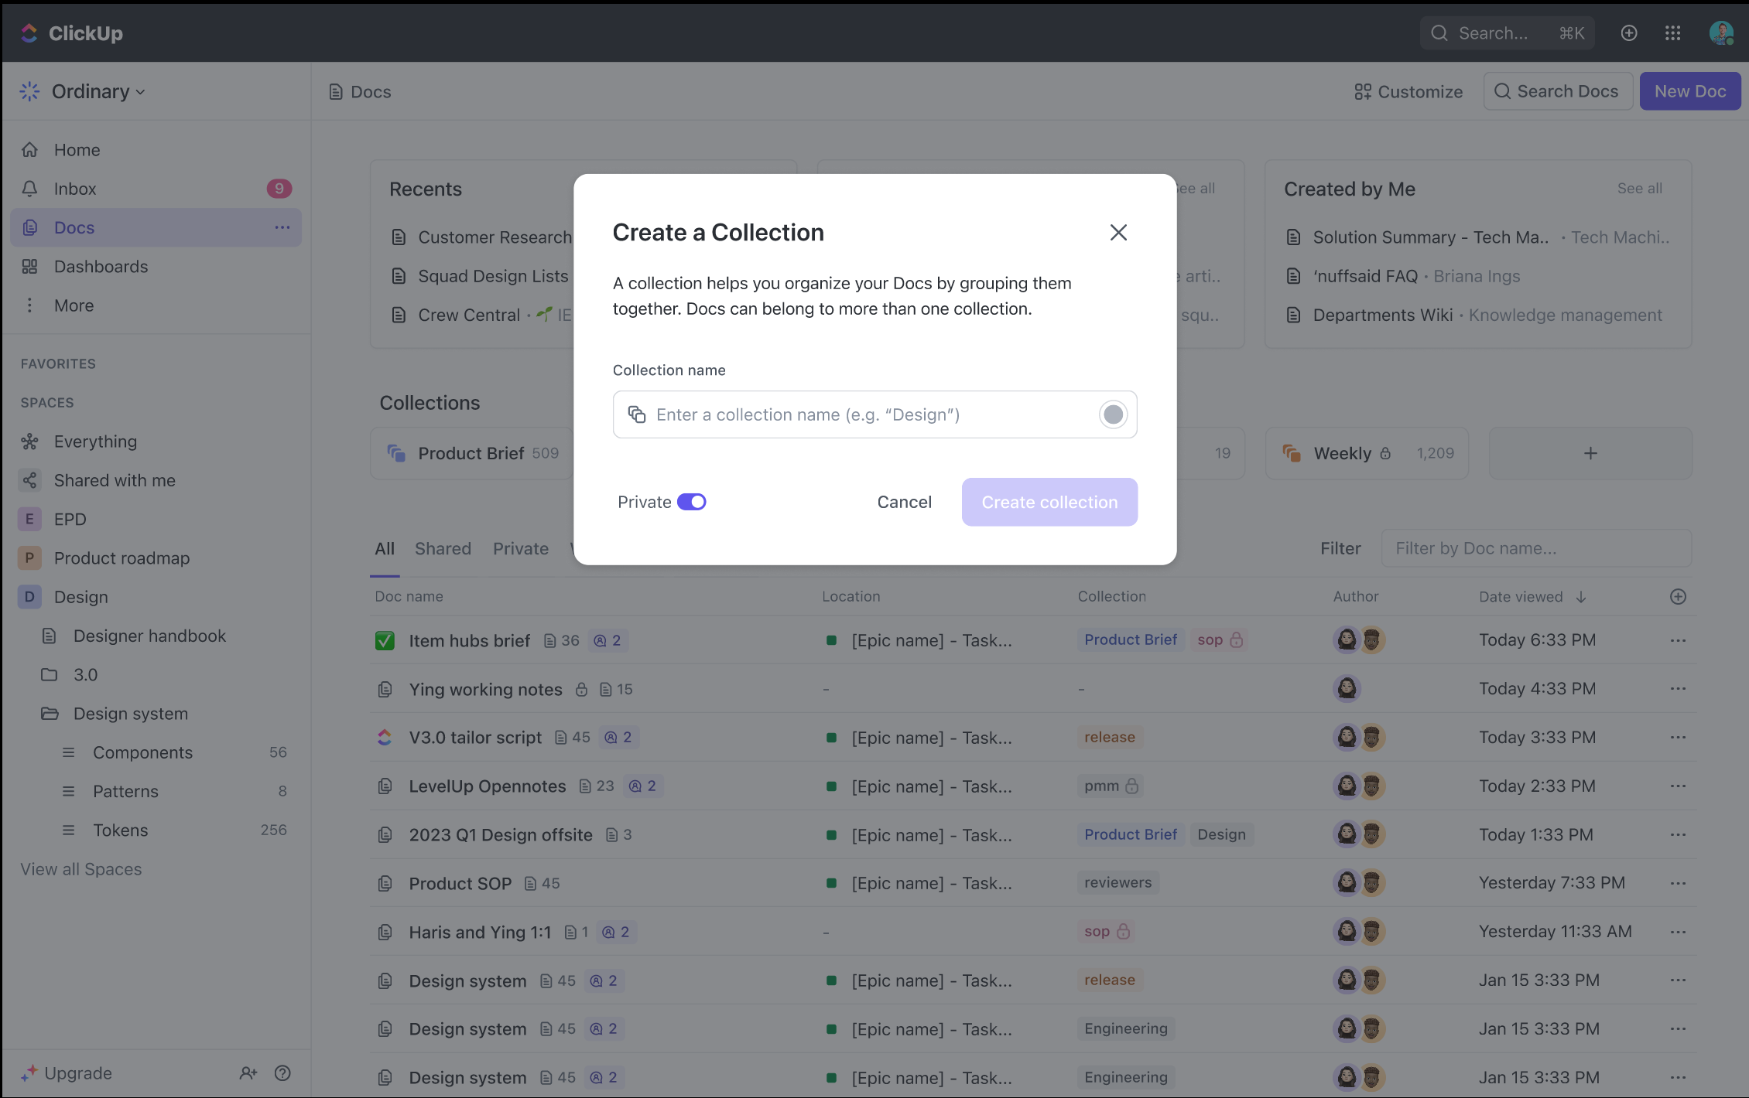Viewport: 1749px width, 1098px height.
Task: Switch to the Shared tab
Action: tap(443, 548)
